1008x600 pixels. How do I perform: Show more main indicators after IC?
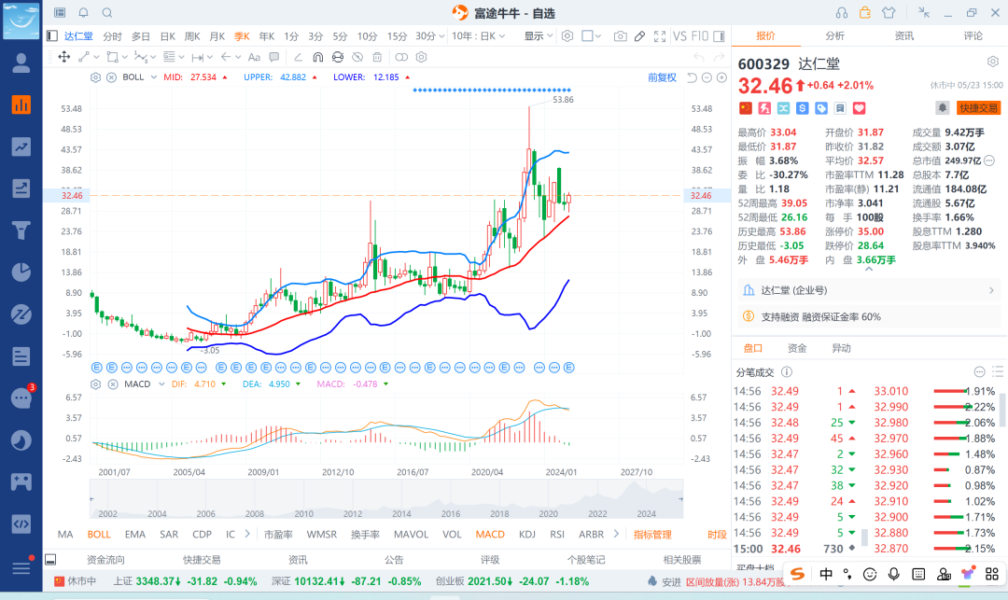[247, 534]
